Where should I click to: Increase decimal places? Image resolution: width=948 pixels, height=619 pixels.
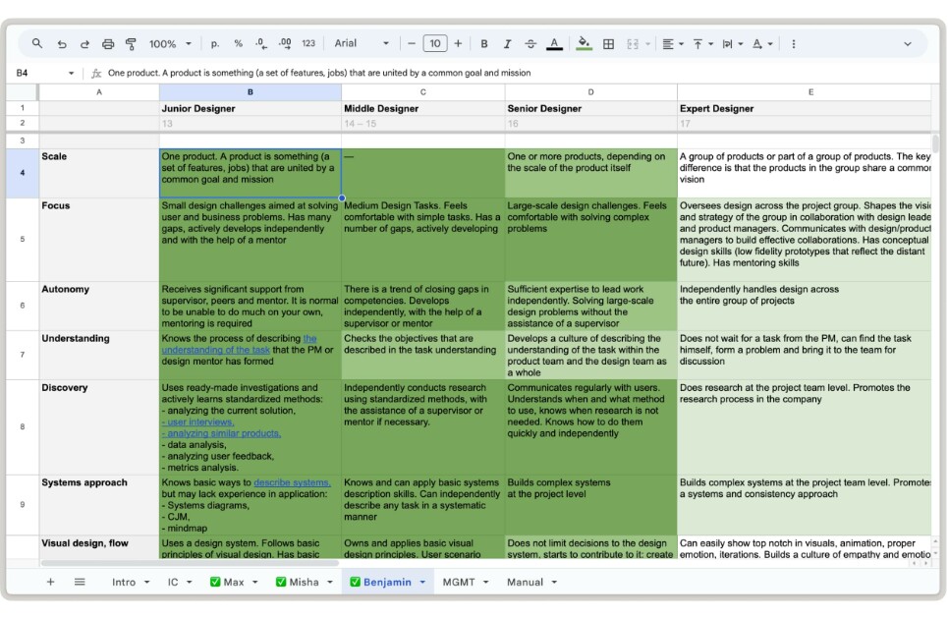[285, 43]
